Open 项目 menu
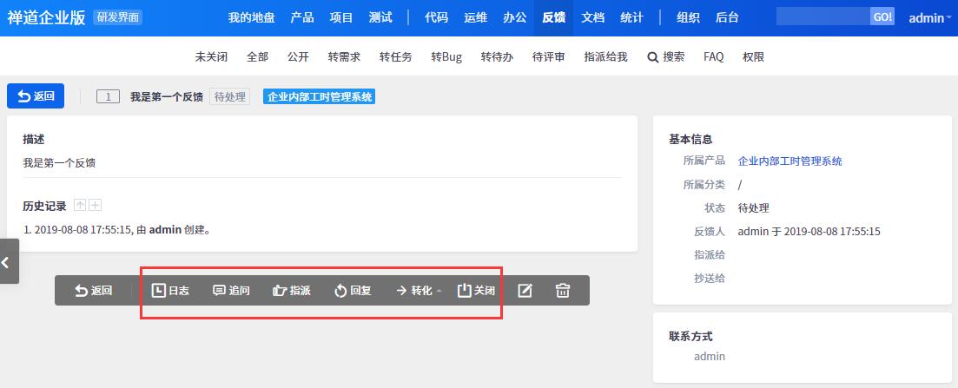Image resolution: width=958 pixels, height=388 pixels. click(341, 17)
